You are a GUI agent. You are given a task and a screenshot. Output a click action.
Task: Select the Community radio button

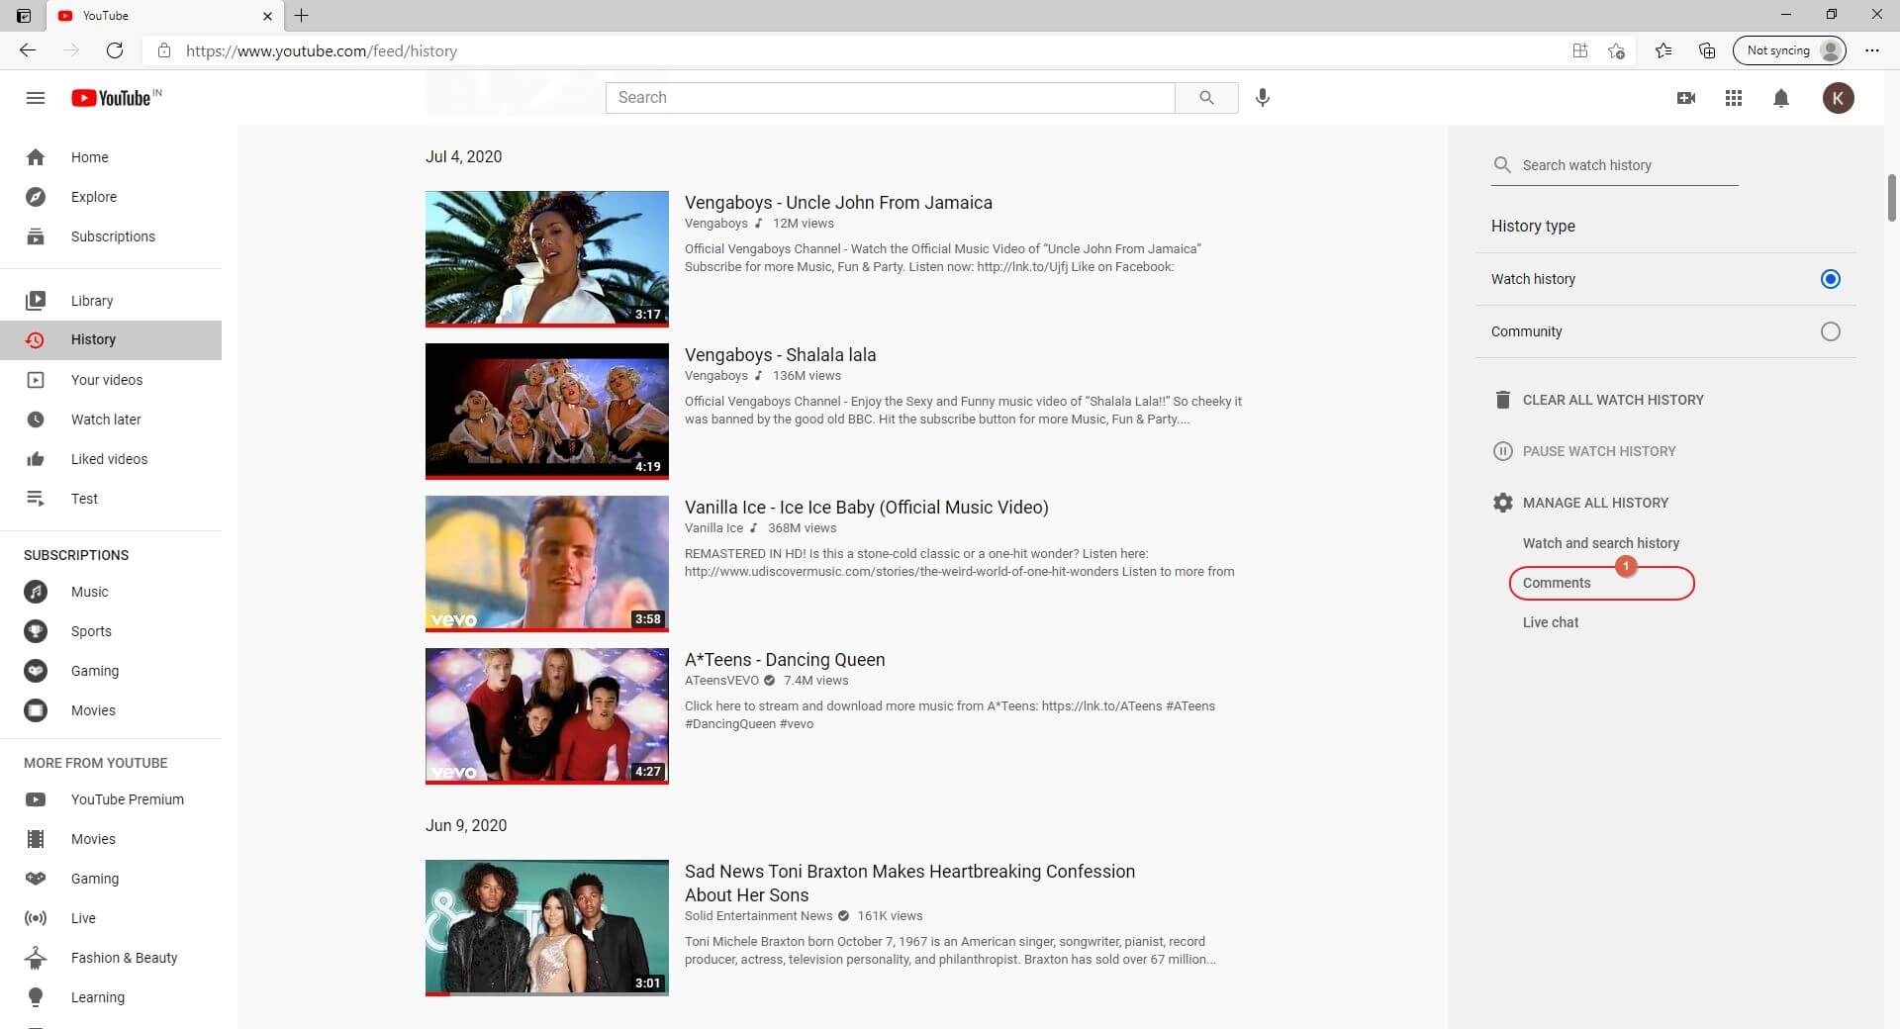pyautogui.click(x=1830, y=331)
